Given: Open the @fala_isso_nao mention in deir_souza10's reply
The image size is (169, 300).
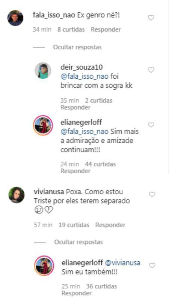Looking at the screenshot, I should pos(84,76).
